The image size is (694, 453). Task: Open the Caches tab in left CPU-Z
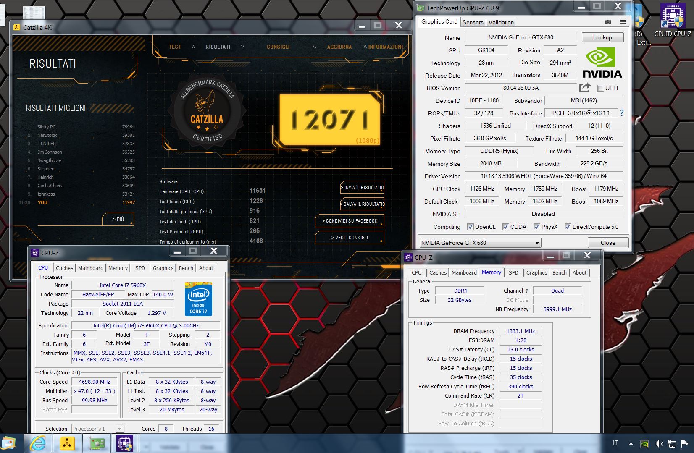click(65, 268)
